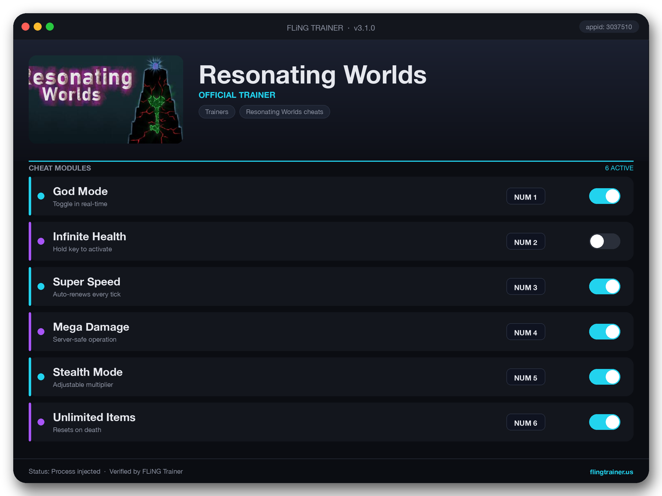This screenshot has height=496, width=662.
Task: Click the God Mode status dot
Action: tap(41, 196)
